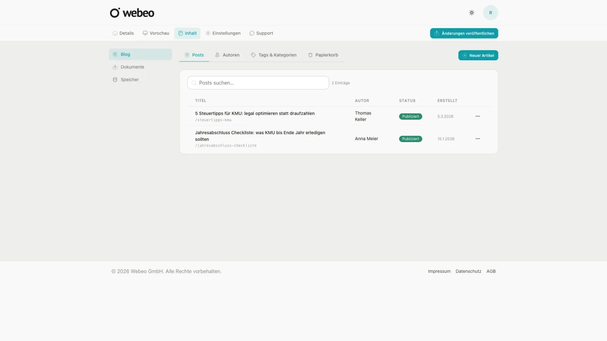
Task: Open the Papierkorb sub-tab
Action: click(323, 55)
